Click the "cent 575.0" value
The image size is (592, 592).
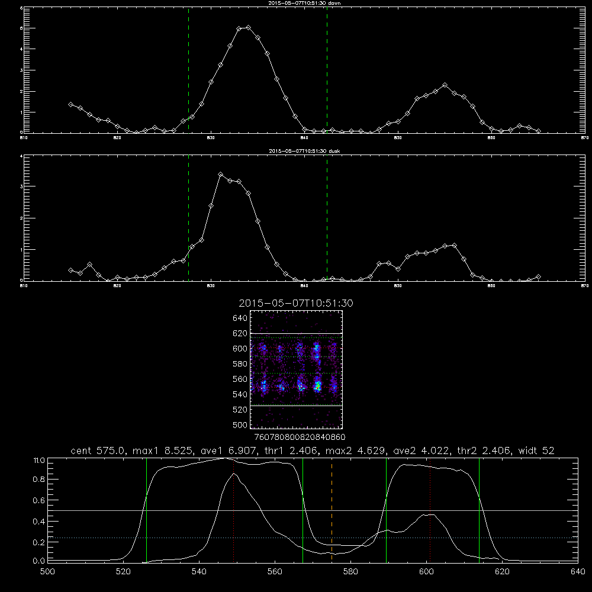[x=98, y=451]
